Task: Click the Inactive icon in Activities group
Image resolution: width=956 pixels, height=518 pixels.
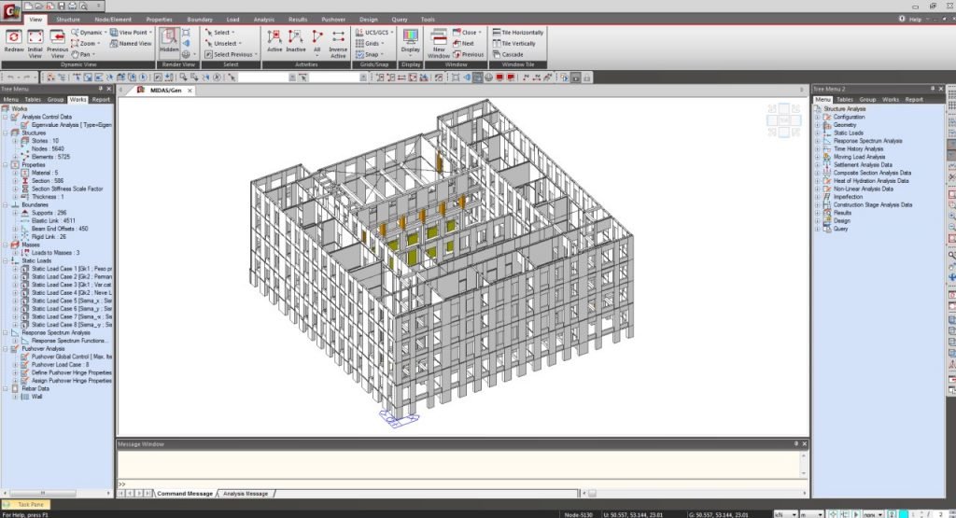Action: 295,40
